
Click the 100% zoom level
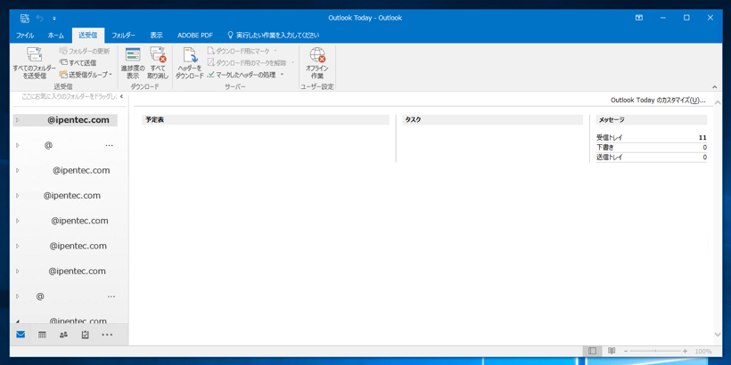[703, 351]
